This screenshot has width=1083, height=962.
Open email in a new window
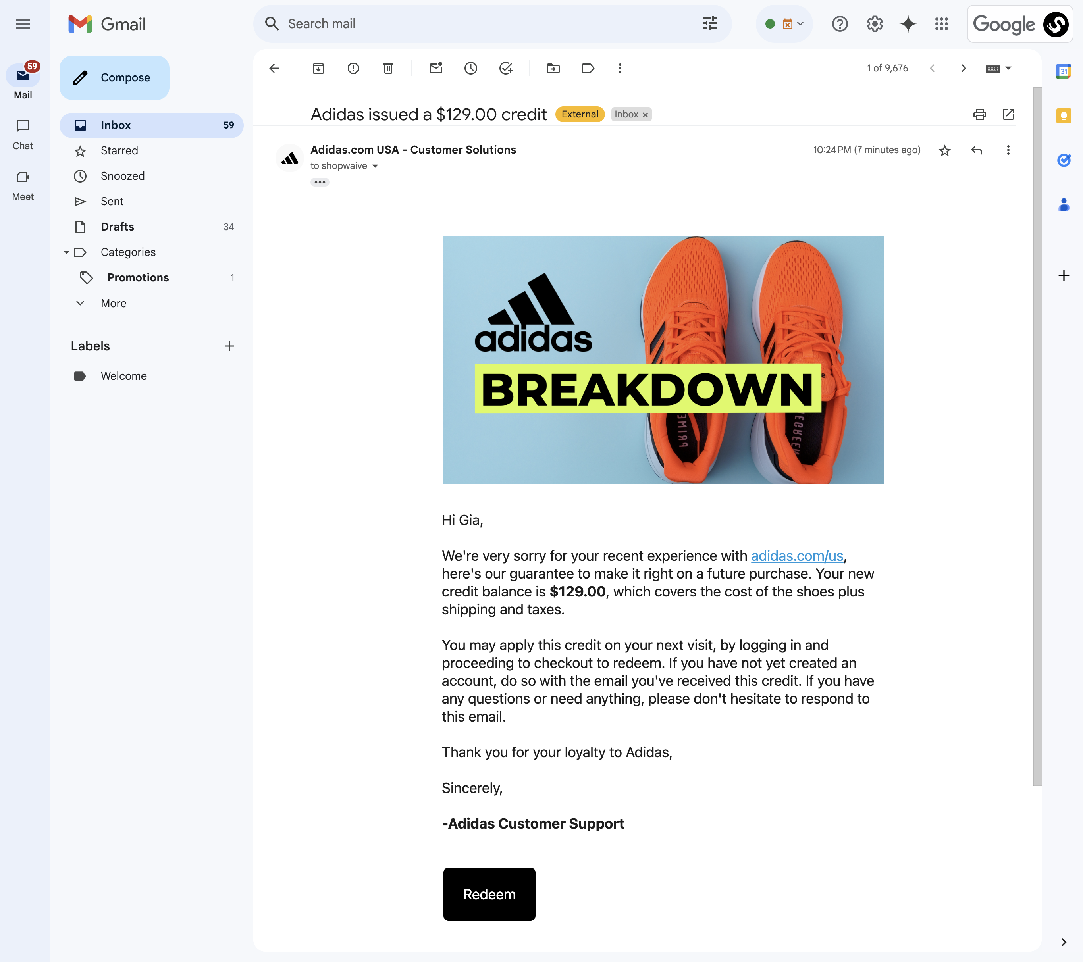tap(1008, 114)
